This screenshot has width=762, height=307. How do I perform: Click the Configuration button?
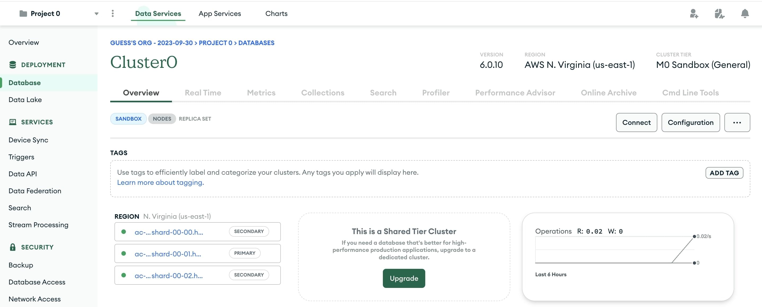690,122
